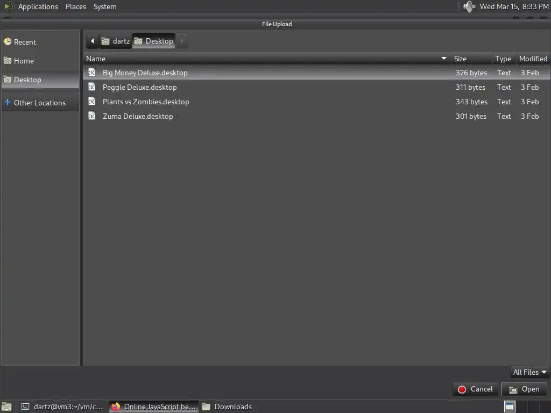This screenshot has width=551, height=413.
Task: Open the All Files filter dropdown
Action: tap(529, 372)
